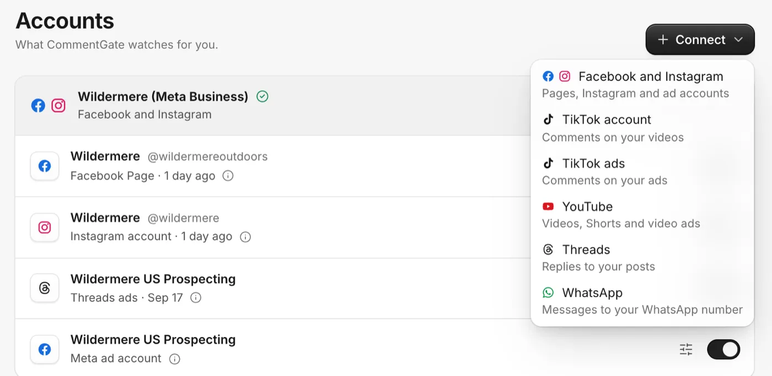The height and width of the screenshot is (376, 772).
Task: Click Instagram icon tile for @wildermere row
Action: [x=45, y=227]
